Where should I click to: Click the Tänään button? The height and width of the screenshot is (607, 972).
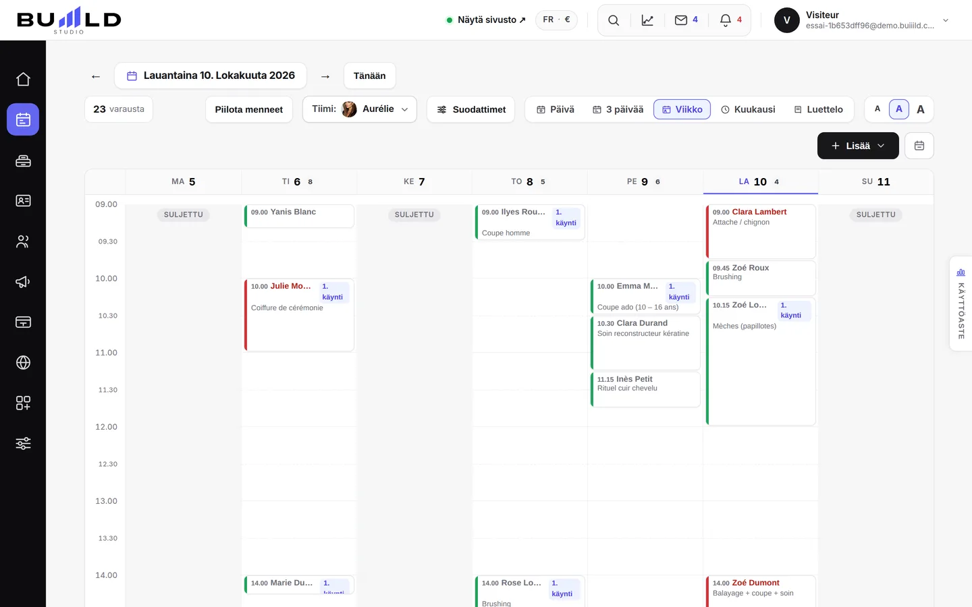[370, 76]
